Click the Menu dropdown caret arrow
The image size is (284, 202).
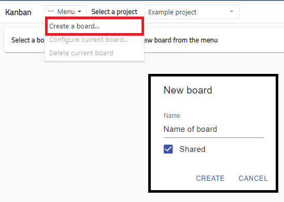[79, 11]
